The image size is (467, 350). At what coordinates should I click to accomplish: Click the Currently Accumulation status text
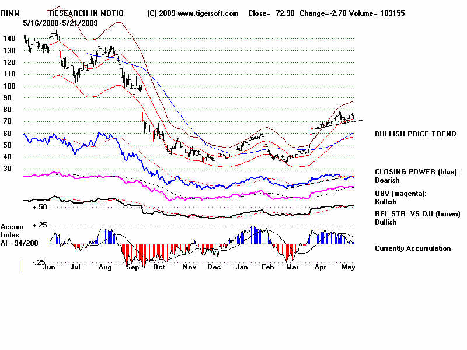(413, 249)
